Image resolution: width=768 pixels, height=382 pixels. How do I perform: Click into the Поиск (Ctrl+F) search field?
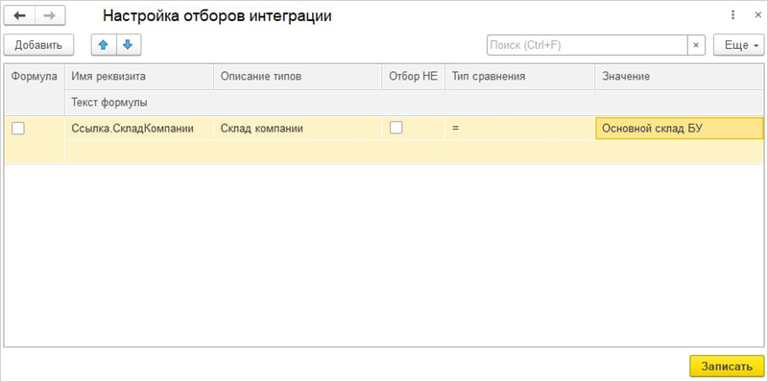tap(587, 45)
